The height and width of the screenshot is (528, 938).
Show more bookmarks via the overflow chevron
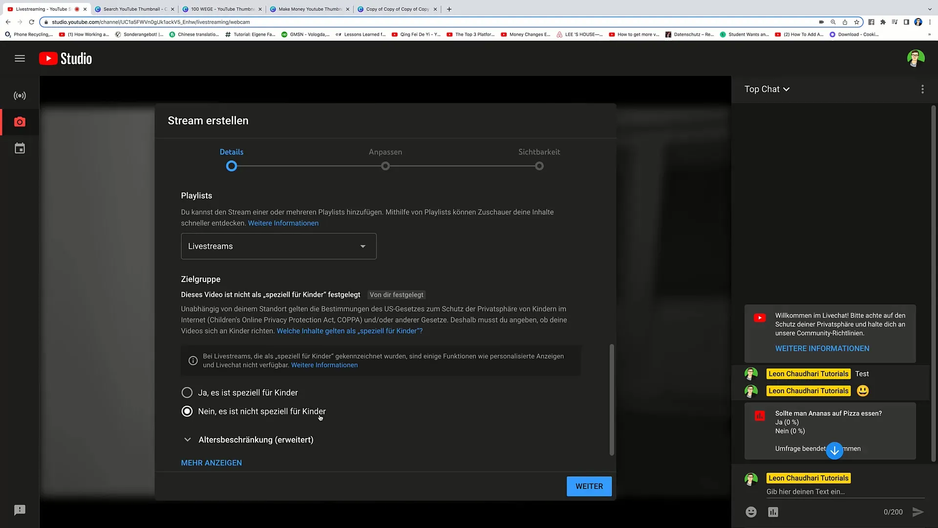pos(929,34)
